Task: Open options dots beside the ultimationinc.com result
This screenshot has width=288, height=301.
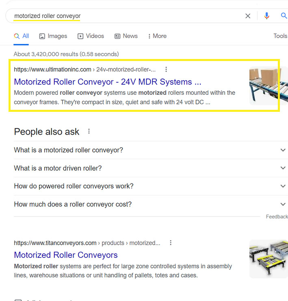Action: (166, 69)
